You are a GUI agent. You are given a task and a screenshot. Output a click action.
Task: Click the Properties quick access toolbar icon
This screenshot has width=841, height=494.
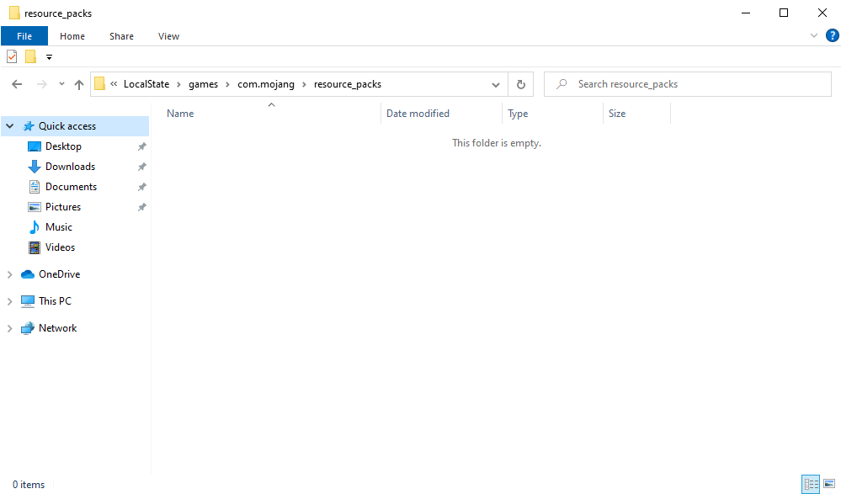coord(12,56)
